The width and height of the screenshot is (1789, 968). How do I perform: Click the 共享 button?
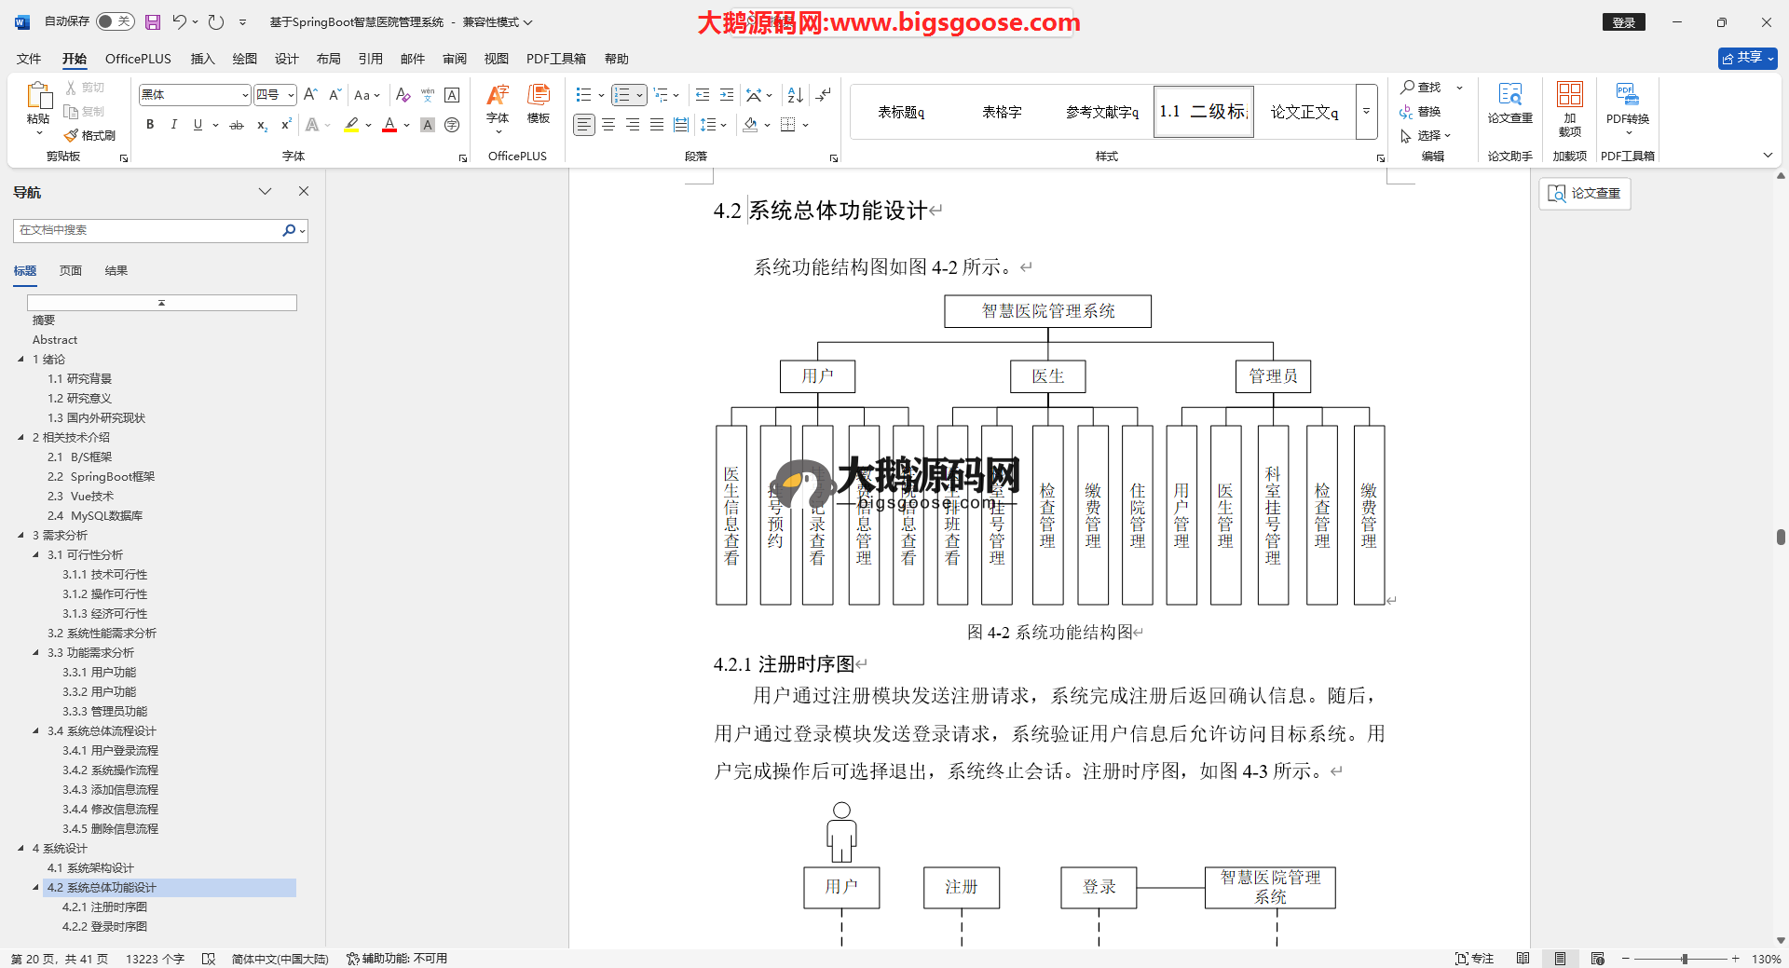pos(1747,58)
